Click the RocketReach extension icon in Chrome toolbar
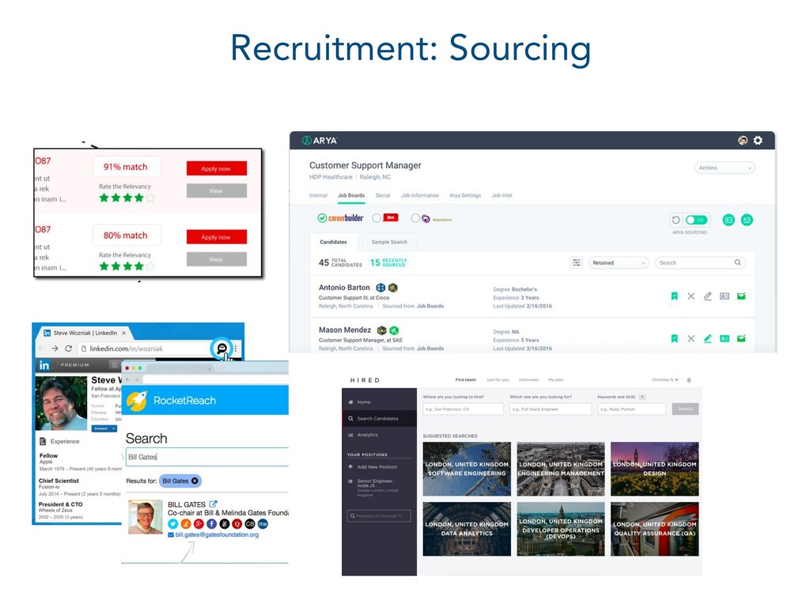This screenshot has height=607, width=810. pyautogui.click(x=221, y=349)
